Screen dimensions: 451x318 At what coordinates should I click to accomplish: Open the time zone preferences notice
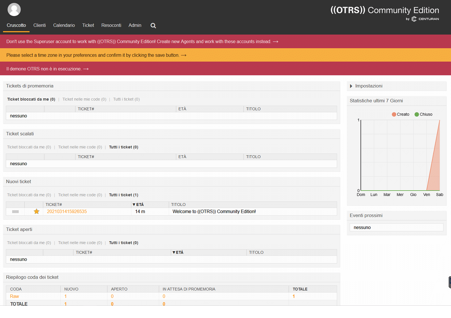(96, 55)
